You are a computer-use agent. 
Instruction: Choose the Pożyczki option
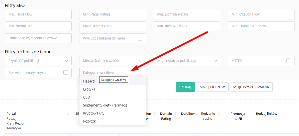(x=113, y=121)
